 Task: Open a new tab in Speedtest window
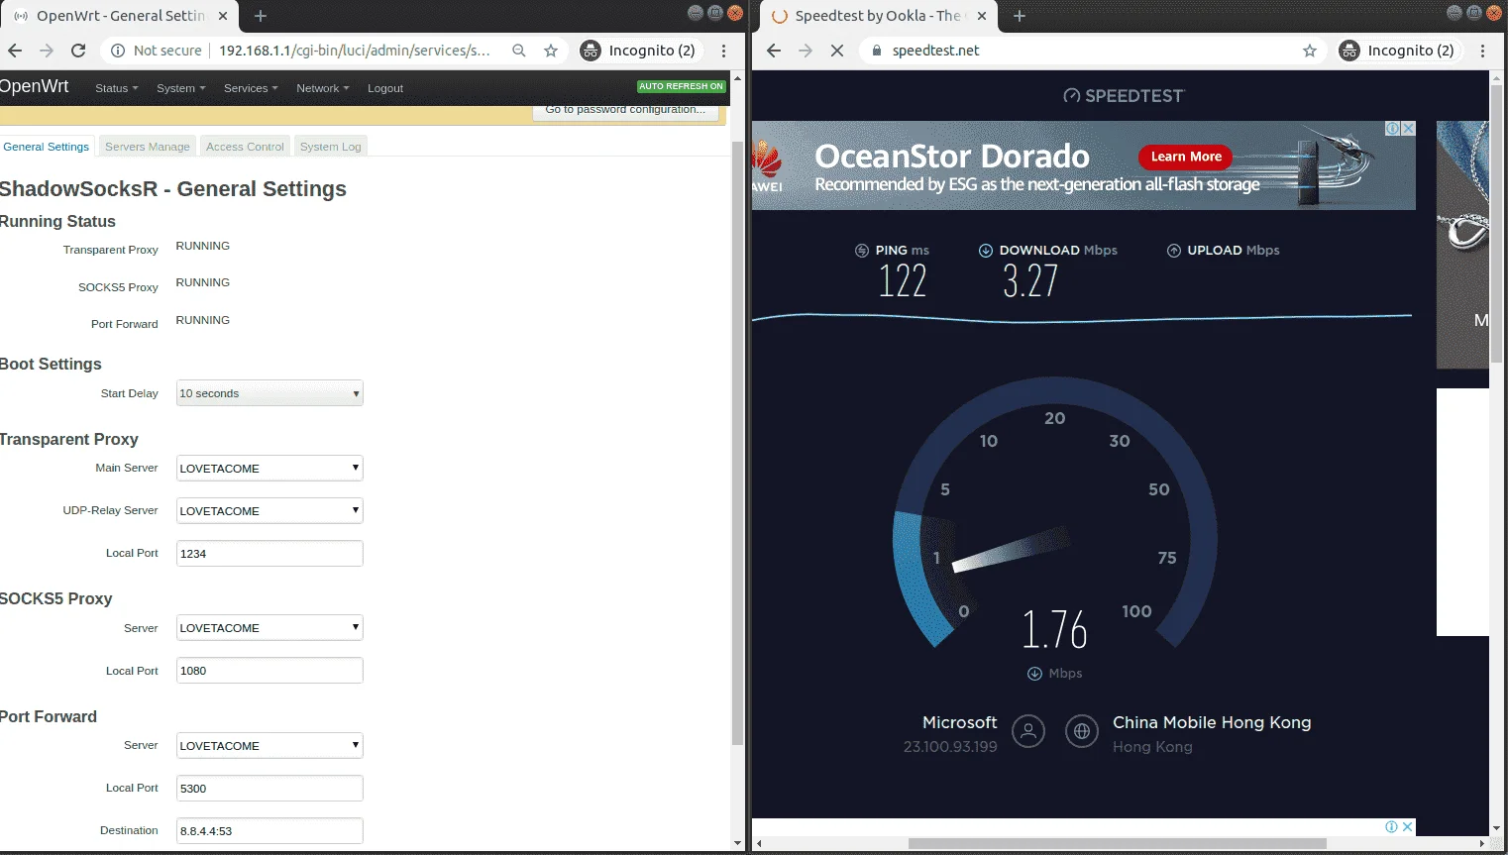(x=1020, y=16)
